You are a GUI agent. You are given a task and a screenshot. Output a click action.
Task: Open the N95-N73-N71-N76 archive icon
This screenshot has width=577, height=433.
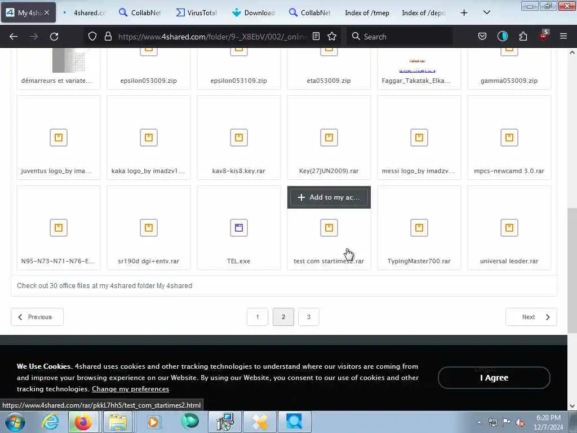(x=59, y=228)
